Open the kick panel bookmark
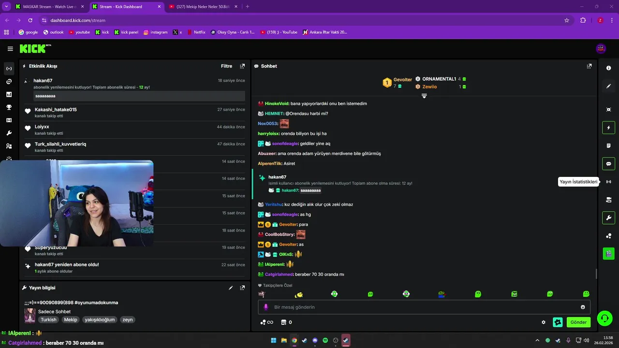The width and height of the screenshot is (619, 348). pos(126,32)
